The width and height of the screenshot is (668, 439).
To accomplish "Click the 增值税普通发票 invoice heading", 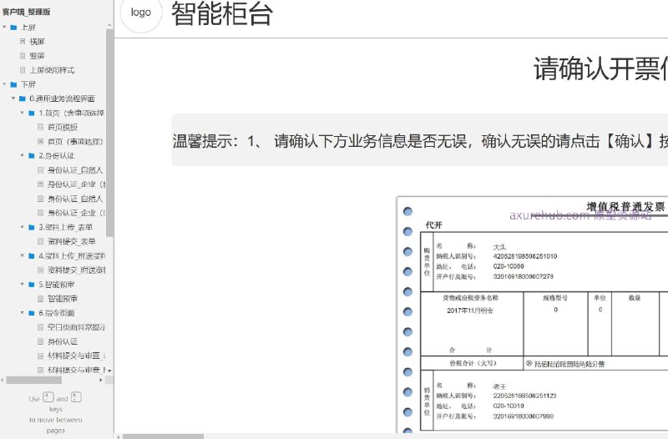I will [x=625, y=206].
